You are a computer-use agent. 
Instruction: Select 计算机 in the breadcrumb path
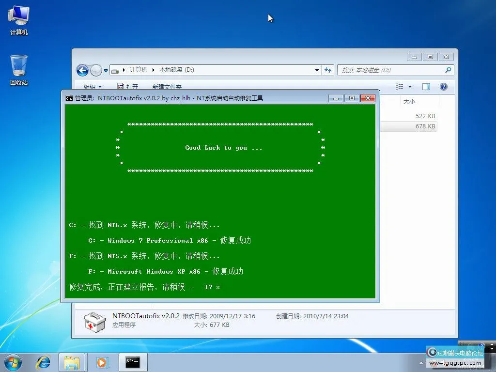(x=139, y=70)
